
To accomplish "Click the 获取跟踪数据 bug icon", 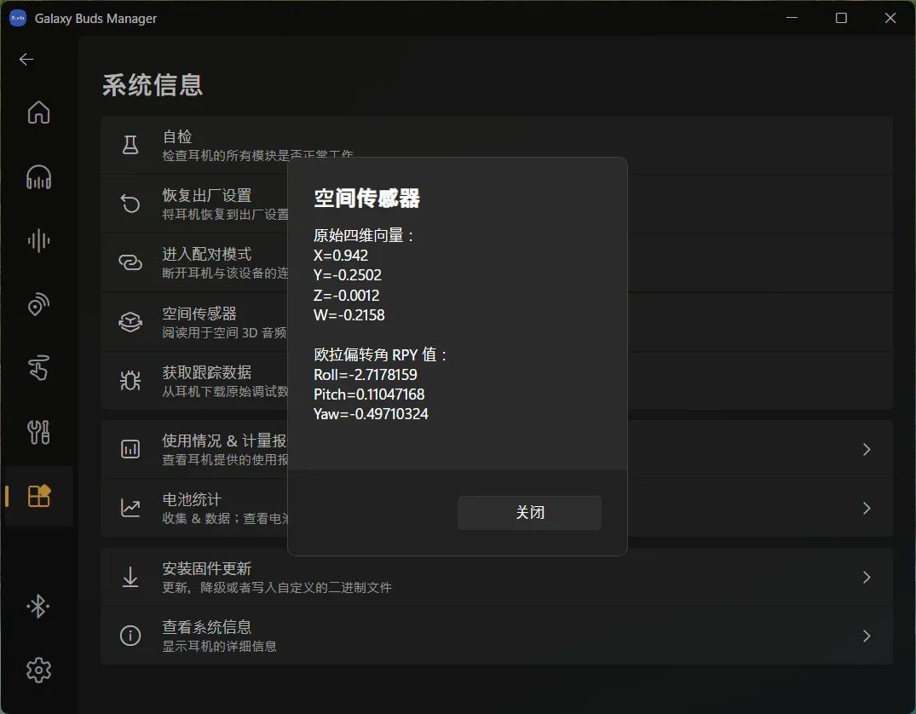I will click(130, 380).
